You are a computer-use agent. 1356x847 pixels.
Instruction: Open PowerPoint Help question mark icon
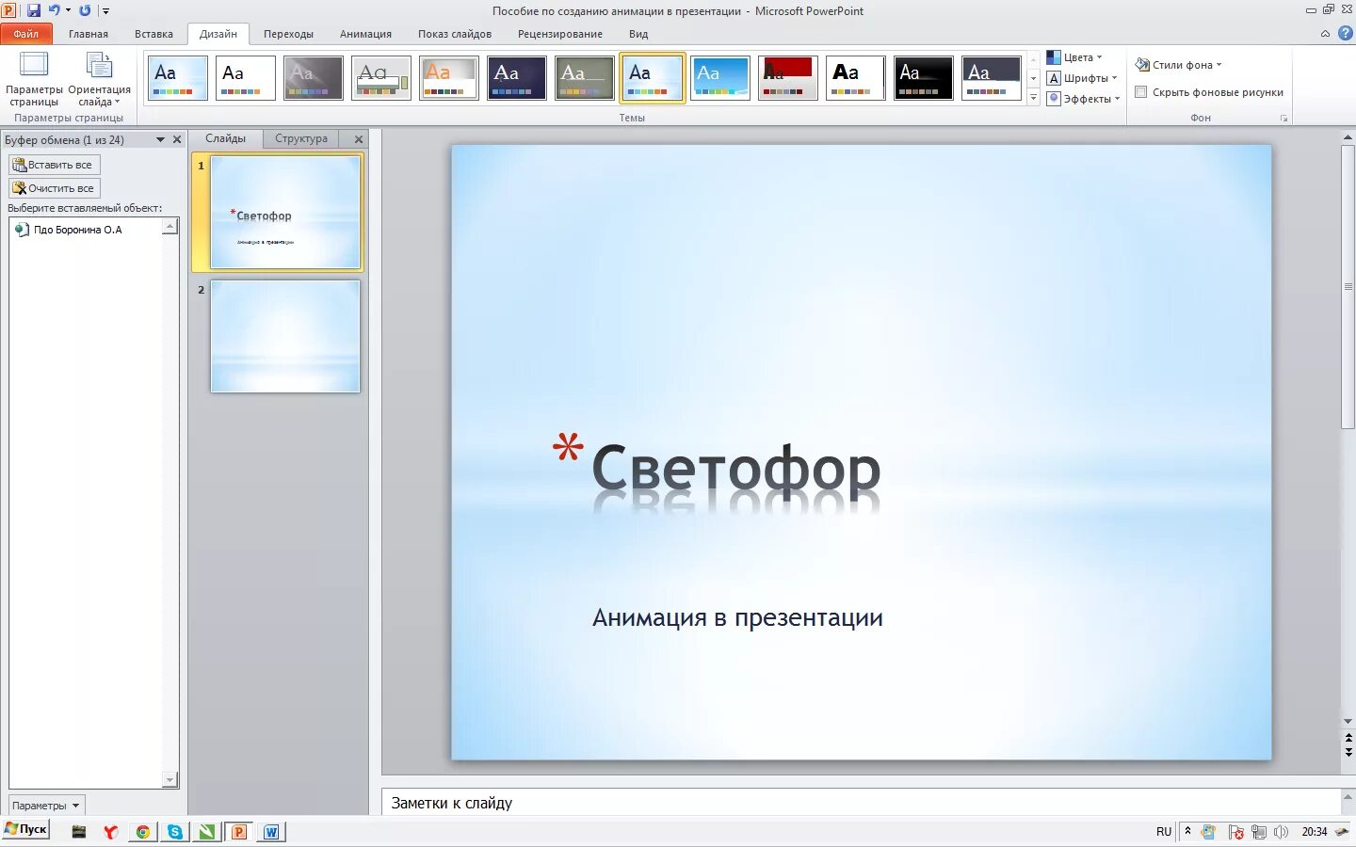coord(1345,33)
